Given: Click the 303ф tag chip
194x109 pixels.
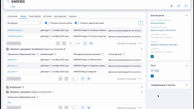Looking at the screenshot, I should pyautogui.click(x=155, y=71).
